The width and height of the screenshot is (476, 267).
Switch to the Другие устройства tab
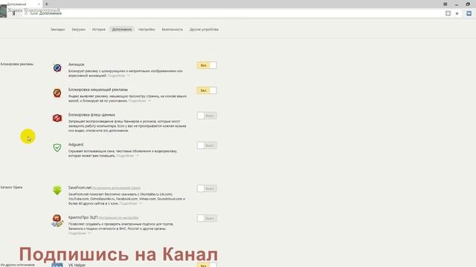pos(204,30)
